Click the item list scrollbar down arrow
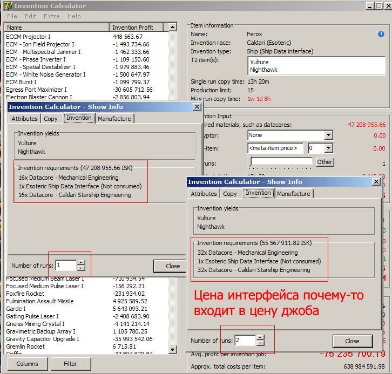Viewport: 392px width, 374px height. point(172,349)
